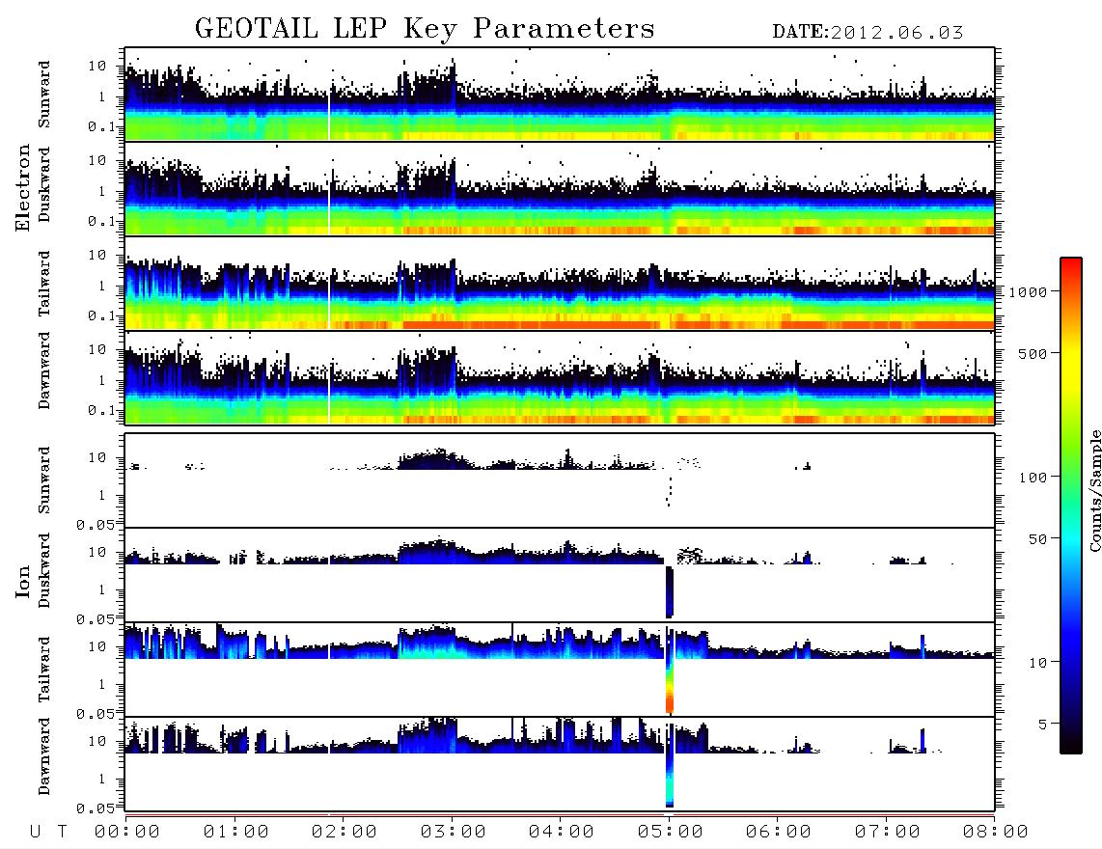
Task: Click the rainbow Counts/Sample color bar
Action: 1071,506
